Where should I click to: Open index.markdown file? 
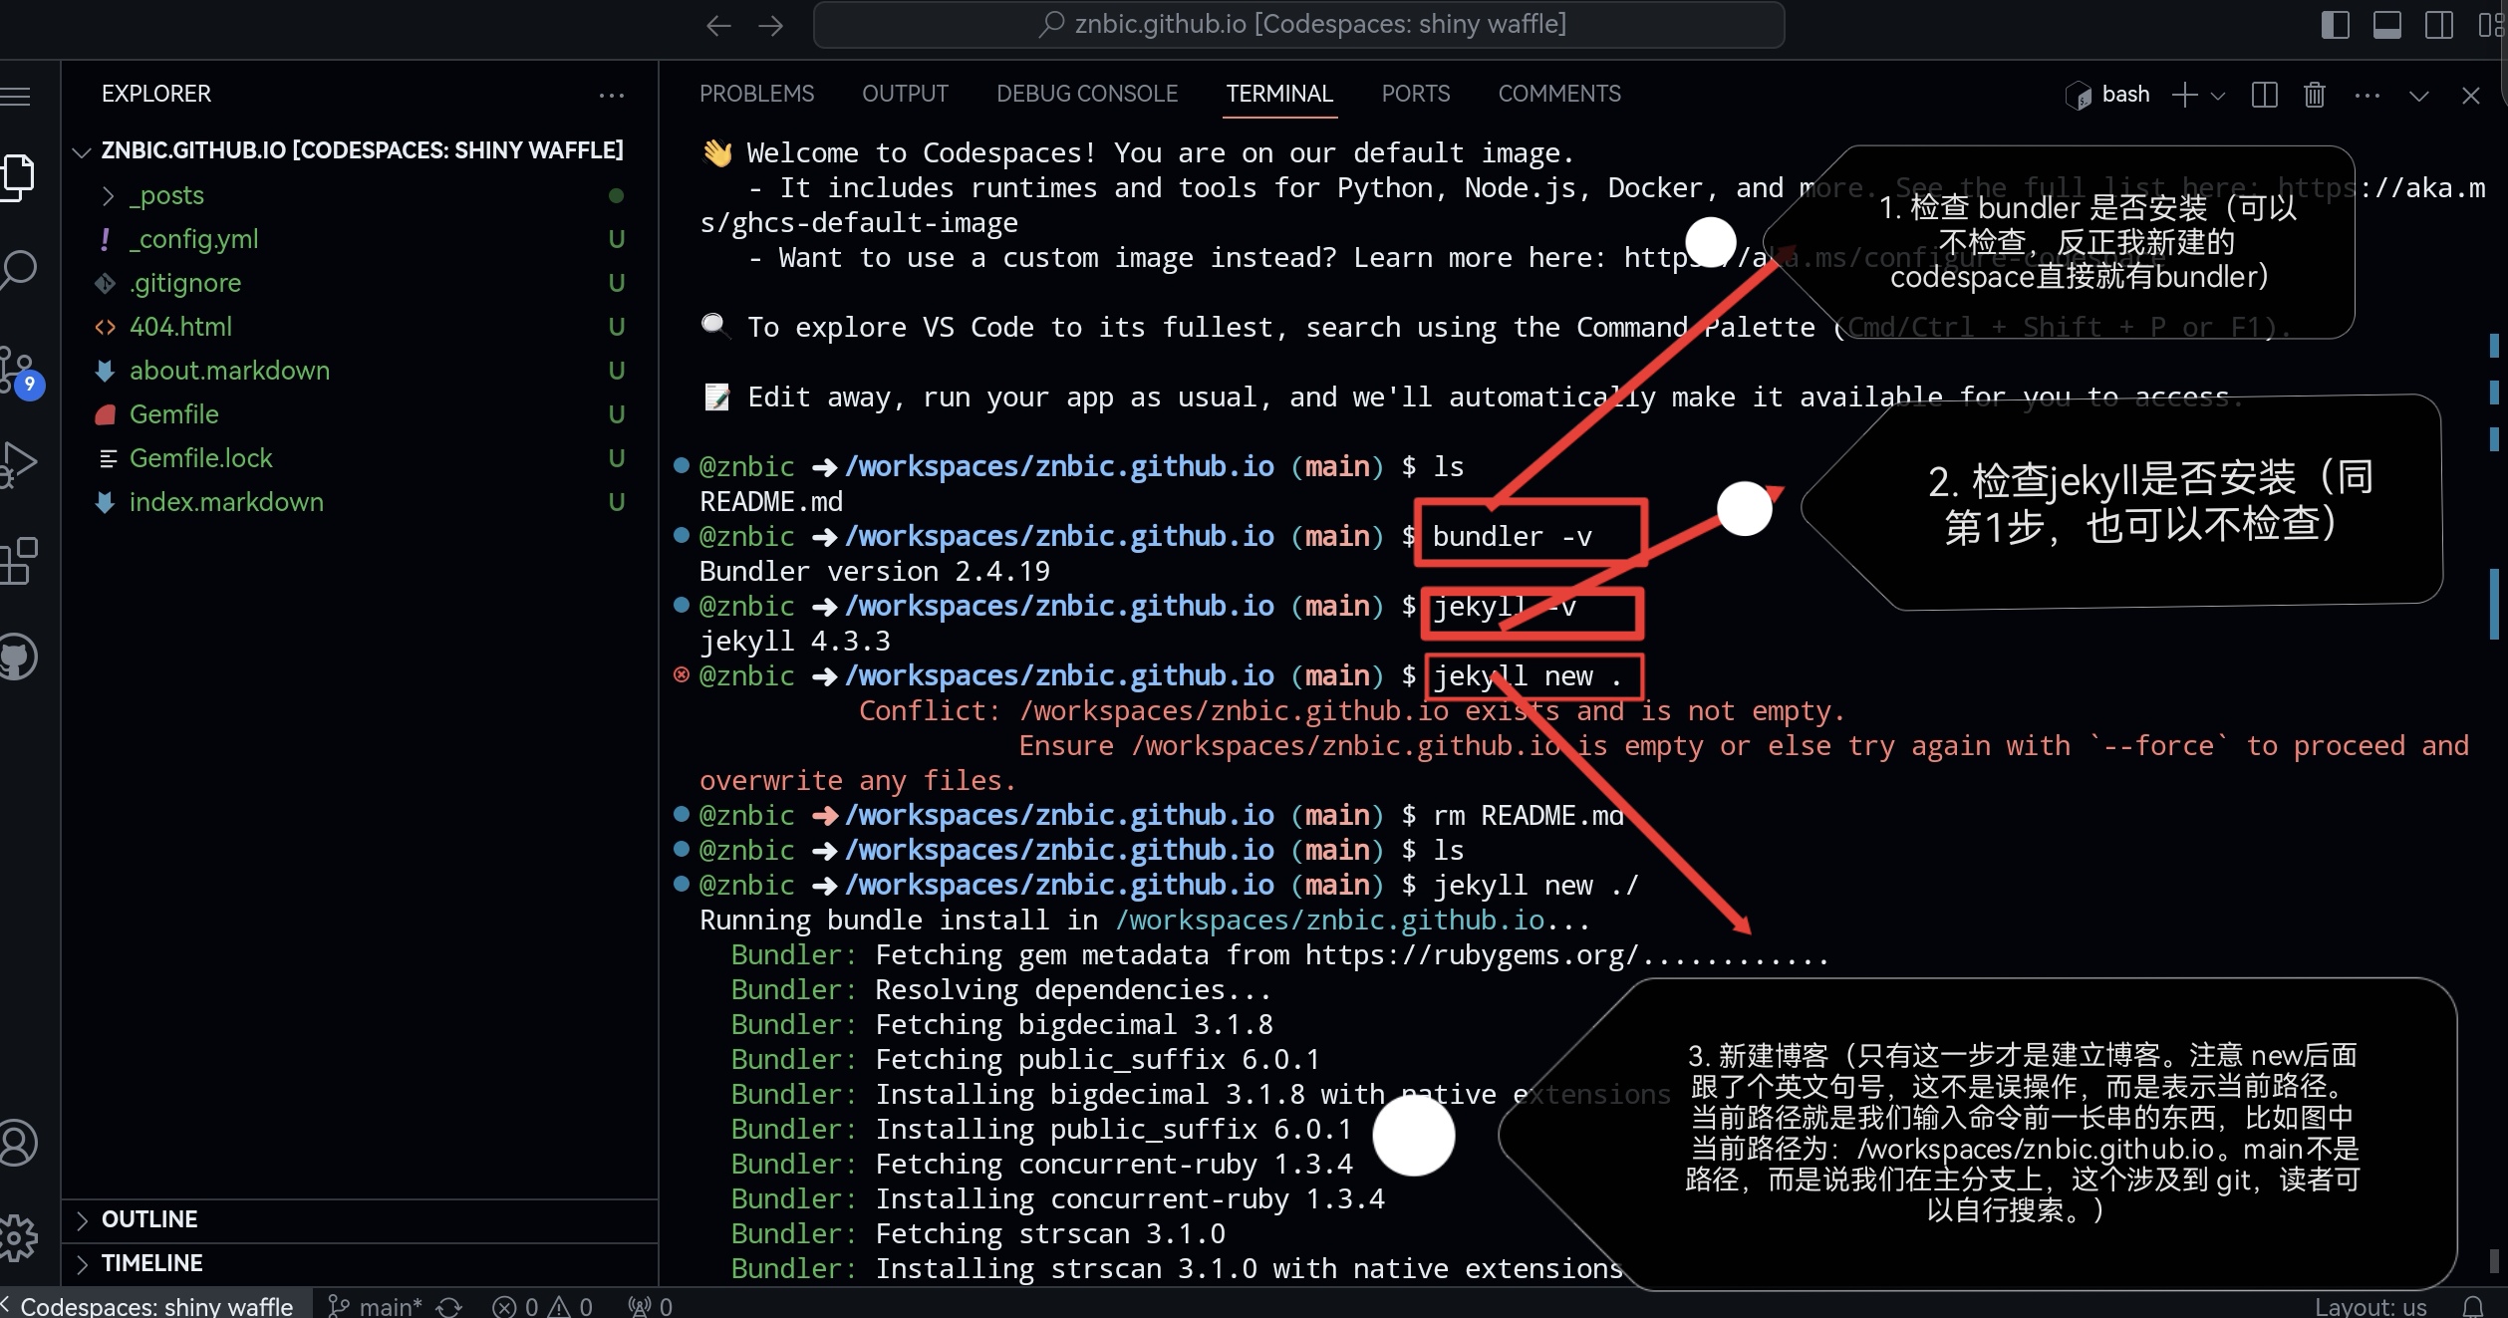tap(359, 502)
